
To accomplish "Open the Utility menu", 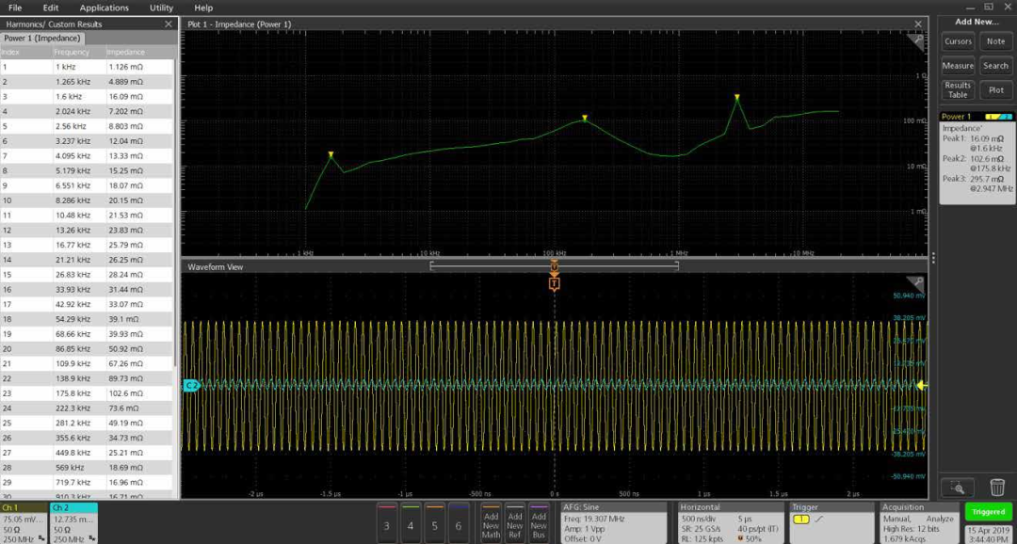I will [x=161, y=8].
